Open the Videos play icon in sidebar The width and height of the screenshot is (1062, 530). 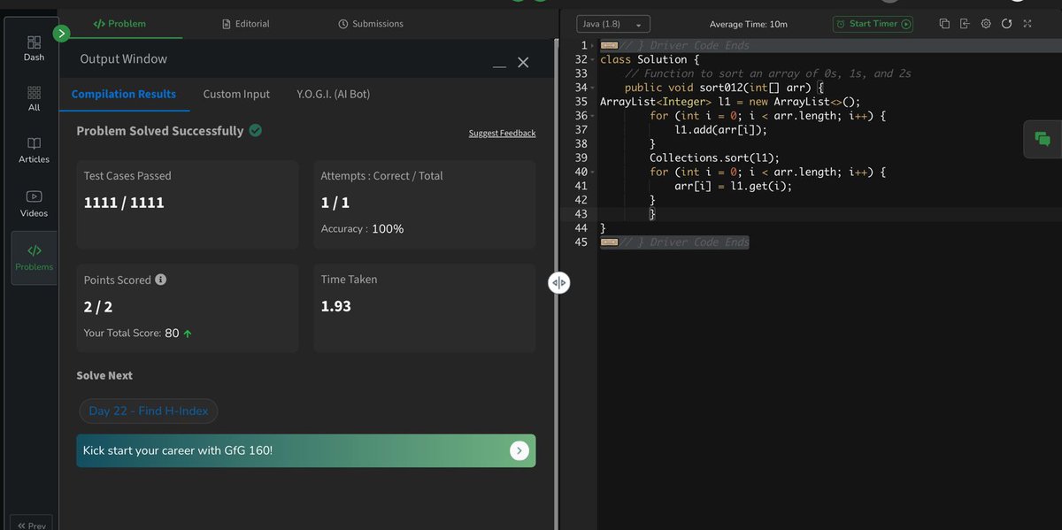pyautogui.click(x=34, y=196)
